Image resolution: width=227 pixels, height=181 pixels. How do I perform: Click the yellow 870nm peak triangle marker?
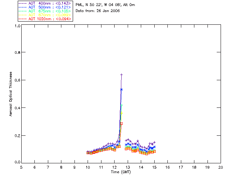tap(121, 113)
